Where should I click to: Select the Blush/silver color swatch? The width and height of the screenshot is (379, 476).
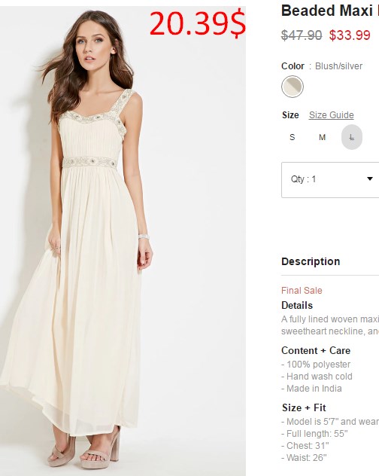[293, 87]
